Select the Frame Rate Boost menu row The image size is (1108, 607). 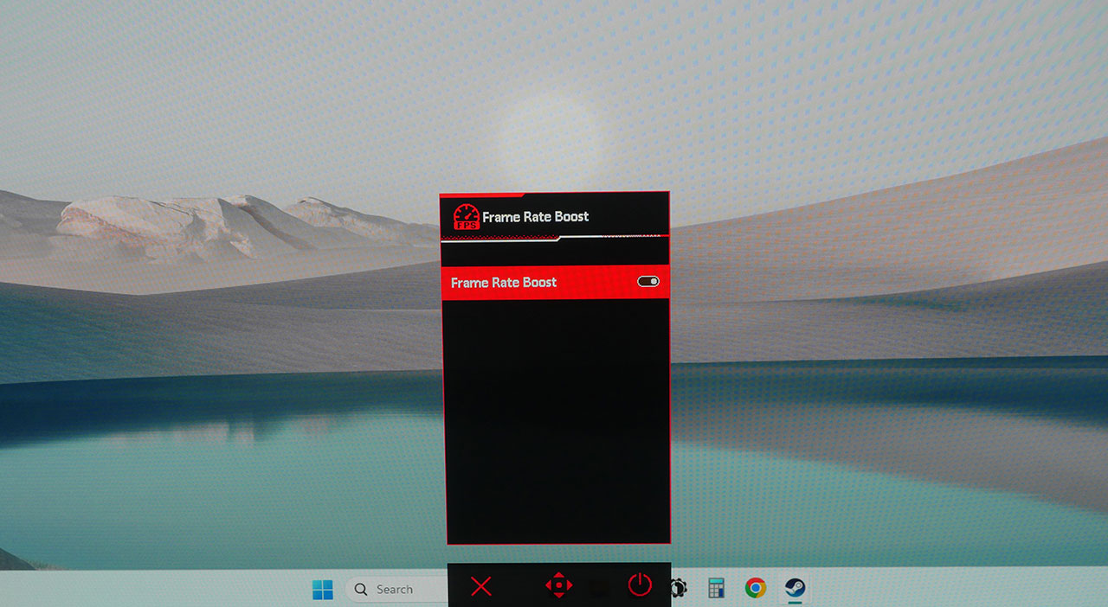click(555, 283)
